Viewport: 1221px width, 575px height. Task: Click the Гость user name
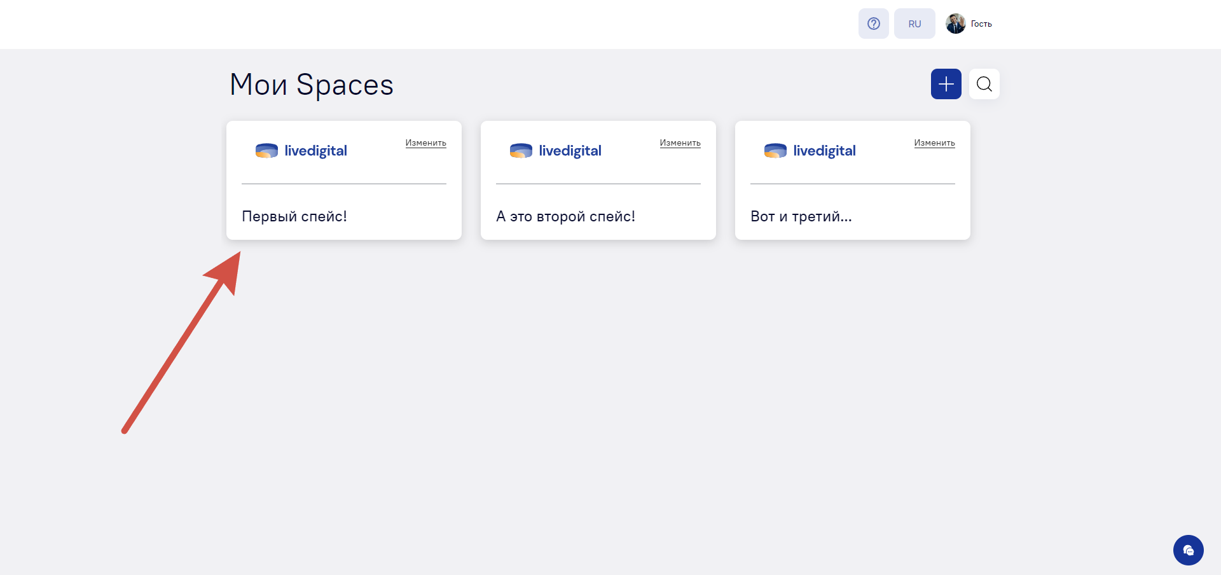click(981, 24)
